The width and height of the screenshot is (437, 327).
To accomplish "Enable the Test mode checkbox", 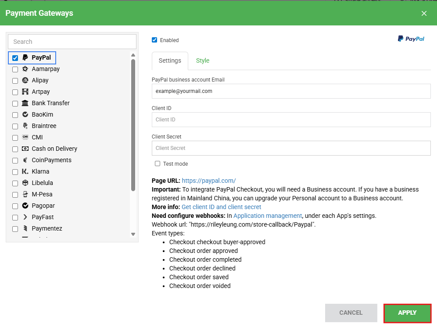I will 158,163.
